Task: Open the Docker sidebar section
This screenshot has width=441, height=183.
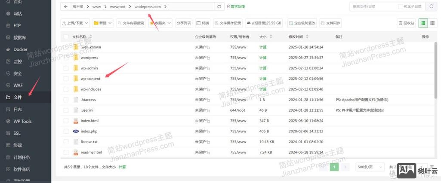Action: pyautogui.click(x=20, y=49)
